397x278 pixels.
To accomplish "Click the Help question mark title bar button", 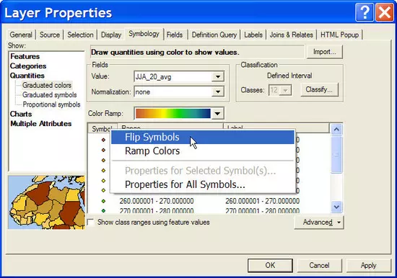I will [x=365, y=12].
